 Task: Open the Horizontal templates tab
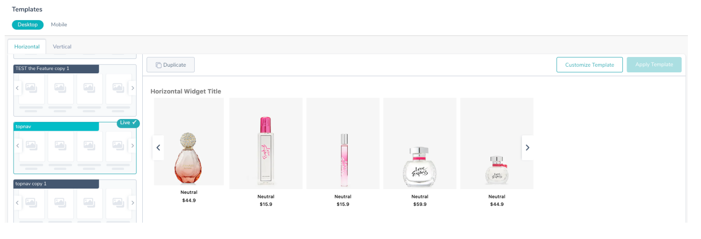(x=27, y=47)
